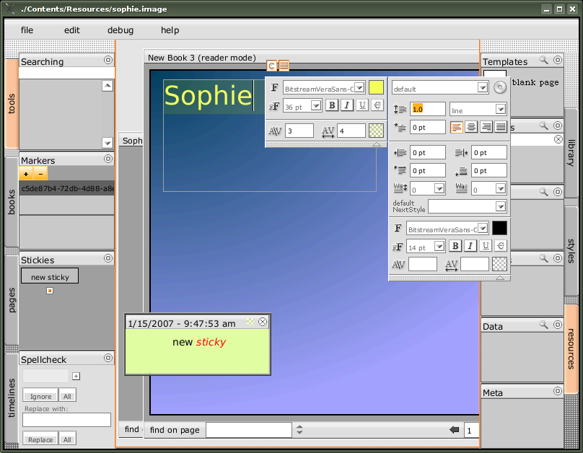Viewport: 583px width, 453px height.
Task: Collapse the paragraph panel with its bottom triangle
Action: 500,278
